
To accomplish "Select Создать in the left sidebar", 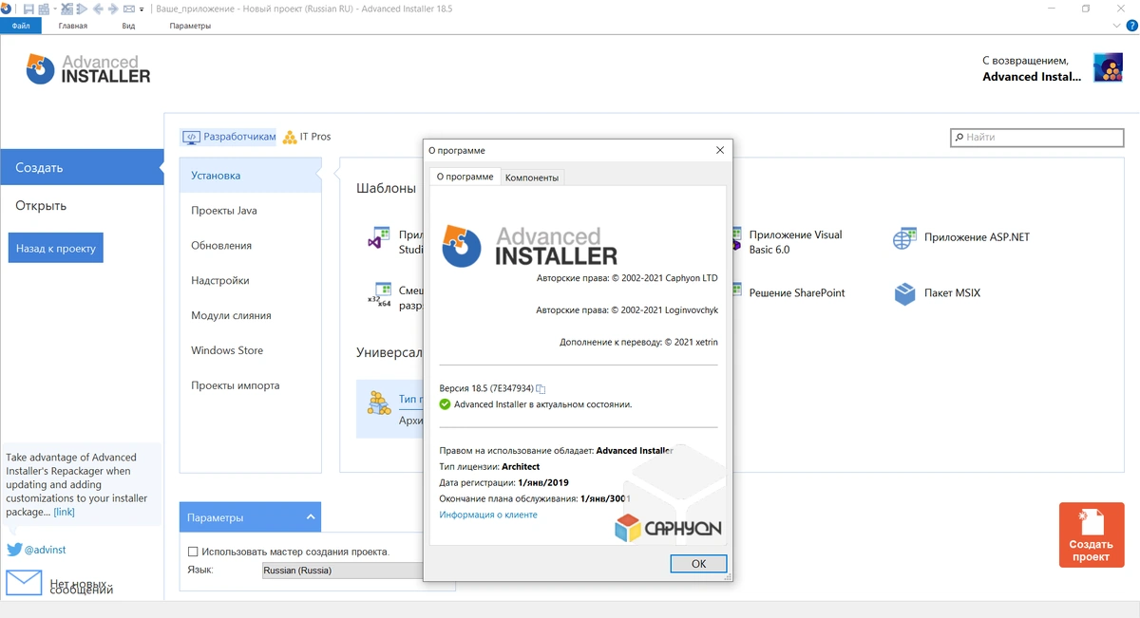I will pyautogui.click(x=82, y=167).
